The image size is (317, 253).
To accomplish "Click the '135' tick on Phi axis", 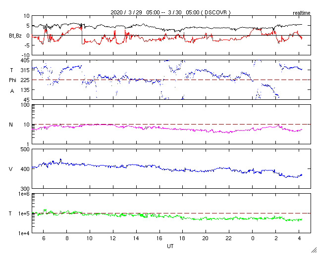I will click(26, 90).
